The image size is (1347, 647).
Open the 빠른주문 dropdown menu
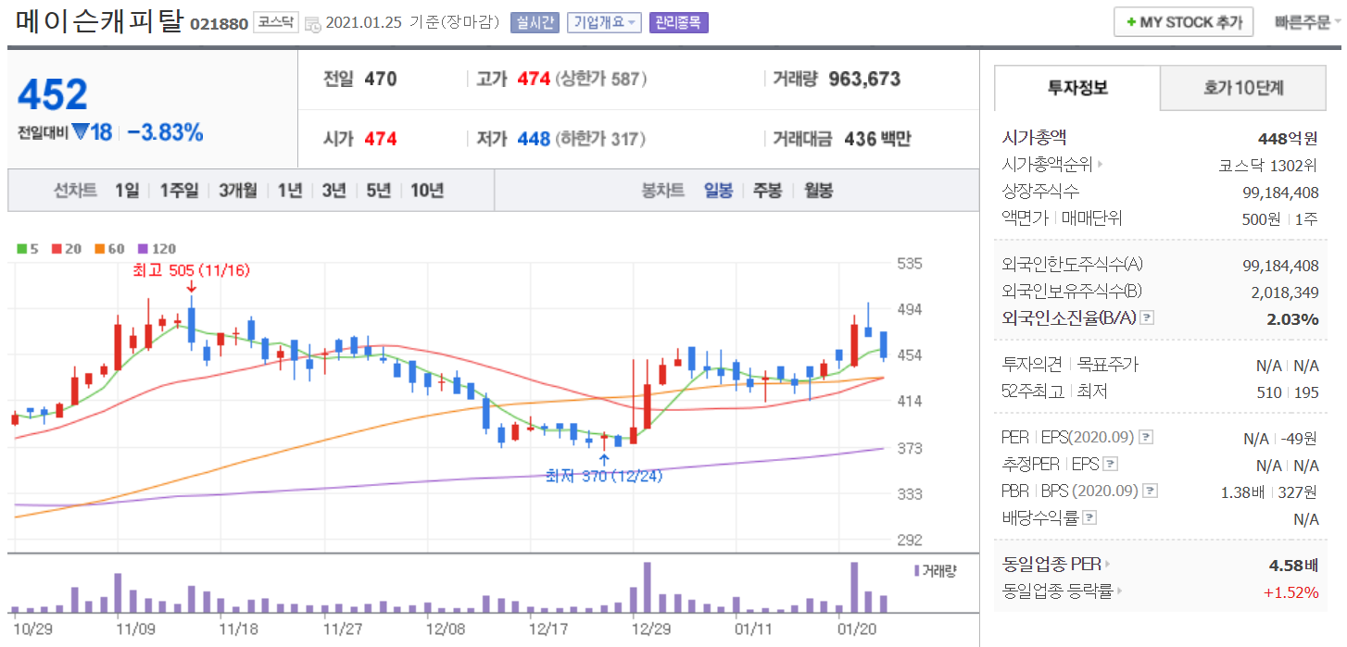pos(1307,22)
